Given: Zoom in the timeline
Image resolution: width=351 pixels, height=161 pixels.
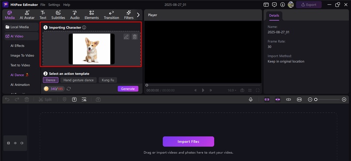Looking at the screenshot, I should tap(344, 100).
